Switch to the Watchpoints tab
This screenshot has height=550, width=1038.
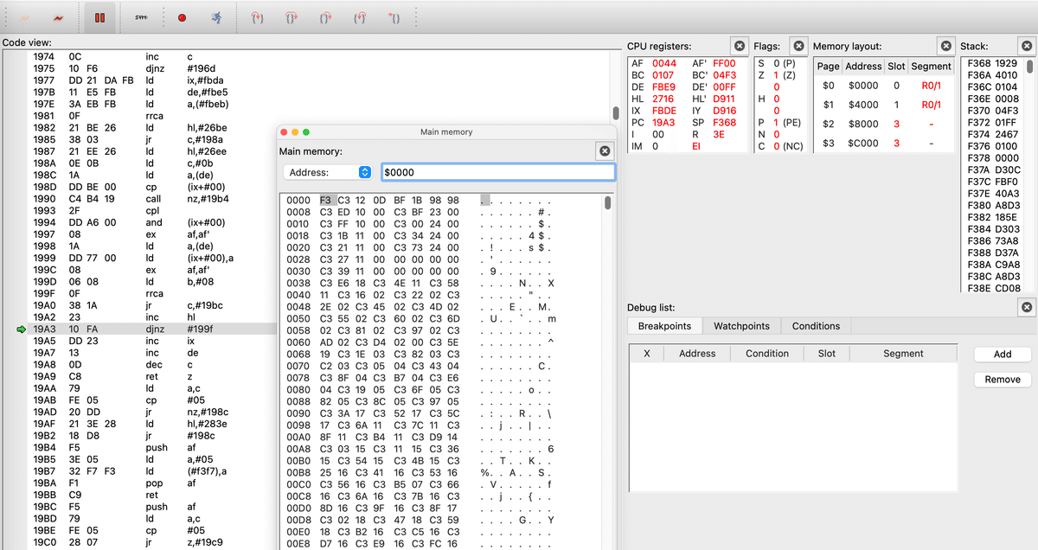741,325
